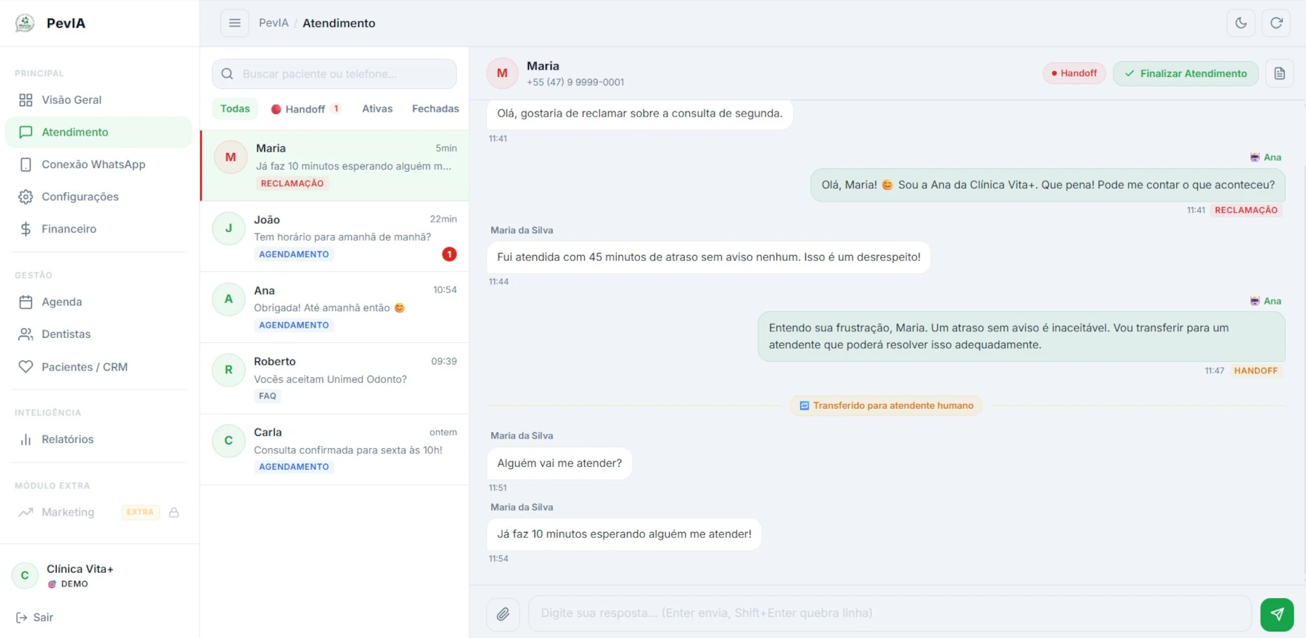The image size is (1306, 638).
Task: Select the Fechadas filter tab
Action: point(435,109)
